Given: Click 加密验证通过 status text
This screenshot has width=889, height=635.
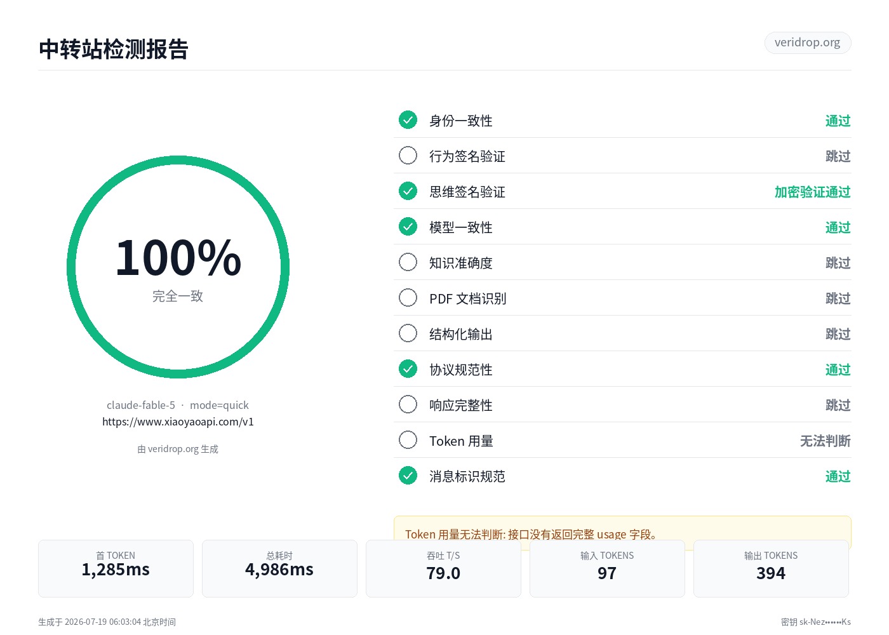Looking at the screenshot, I should [x=812, y=192].
